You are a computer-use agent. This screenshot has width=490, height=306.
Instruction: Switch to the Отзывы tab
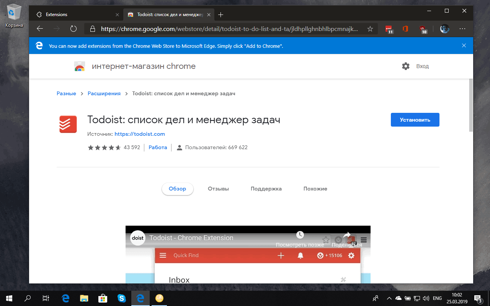(218, 189)
